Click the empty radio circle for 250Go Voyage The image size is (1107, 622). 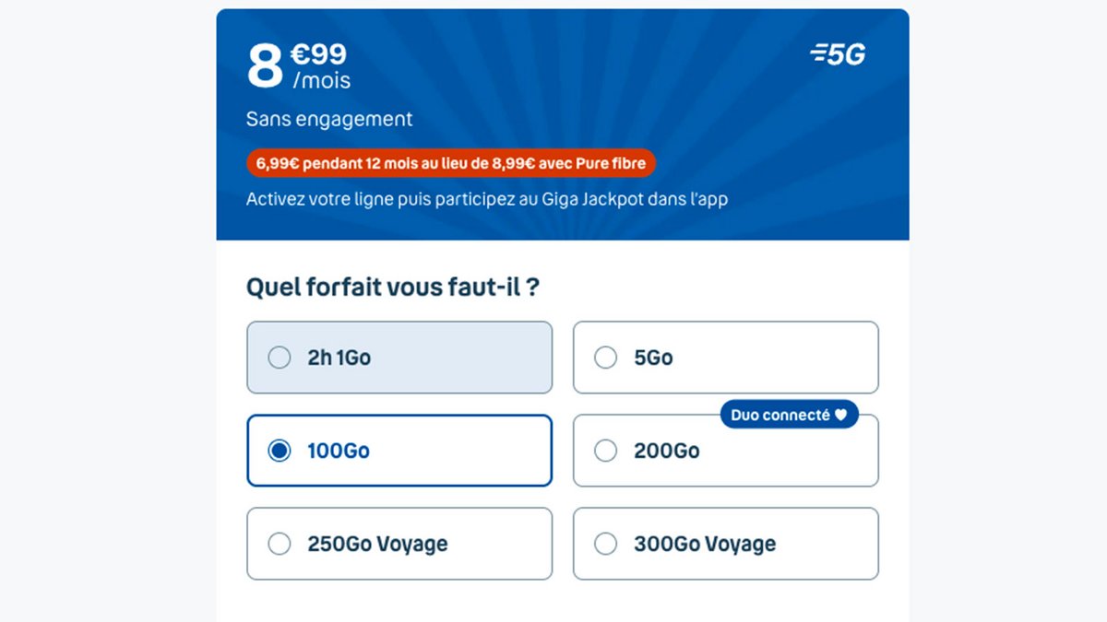(x=280, y=544)
